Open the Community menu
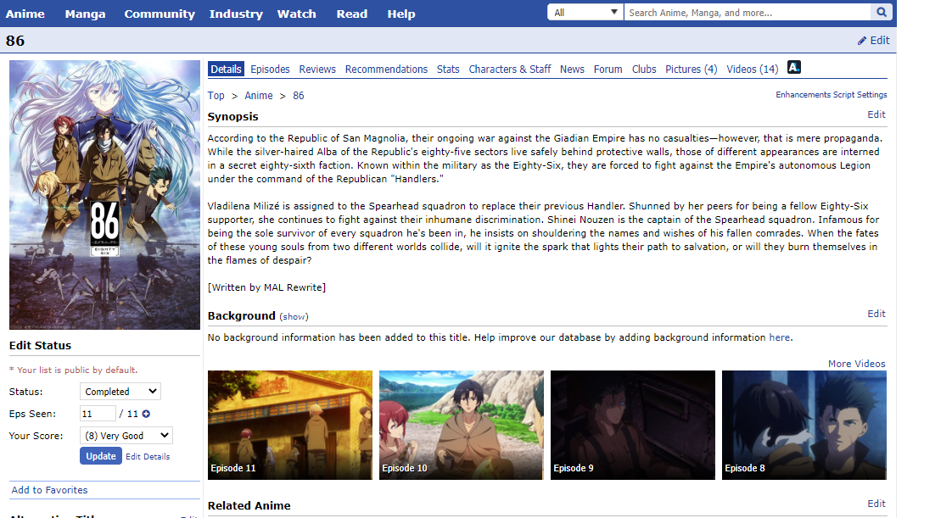The image size is (952, 518). (x=160, y=14)
